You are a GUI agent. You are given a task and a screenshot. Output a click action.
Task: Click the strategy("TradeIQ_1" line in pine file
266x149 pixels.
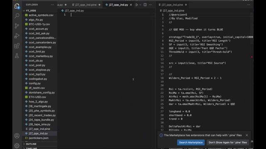coord(211,37)
